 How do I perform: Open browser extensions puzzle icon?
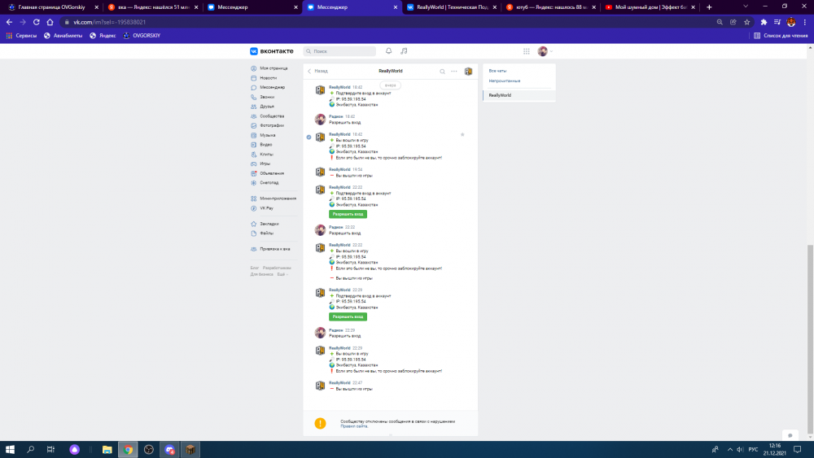coord(764,22)
